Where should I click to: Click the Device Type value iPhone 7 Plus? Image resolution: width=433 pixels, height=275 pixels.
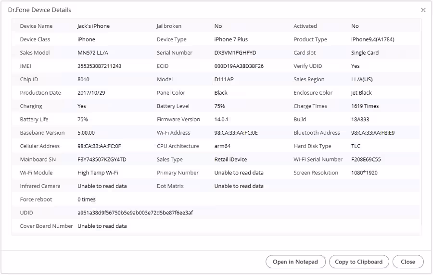pyautogui.click(x=231, y=39)
